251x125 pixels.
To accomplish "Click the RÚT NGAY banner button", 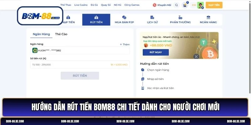I will 156,52.
